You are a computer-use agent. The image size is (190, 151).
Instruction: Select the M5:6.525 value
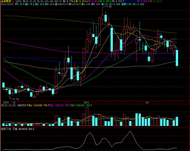click(x=117, y=1)
